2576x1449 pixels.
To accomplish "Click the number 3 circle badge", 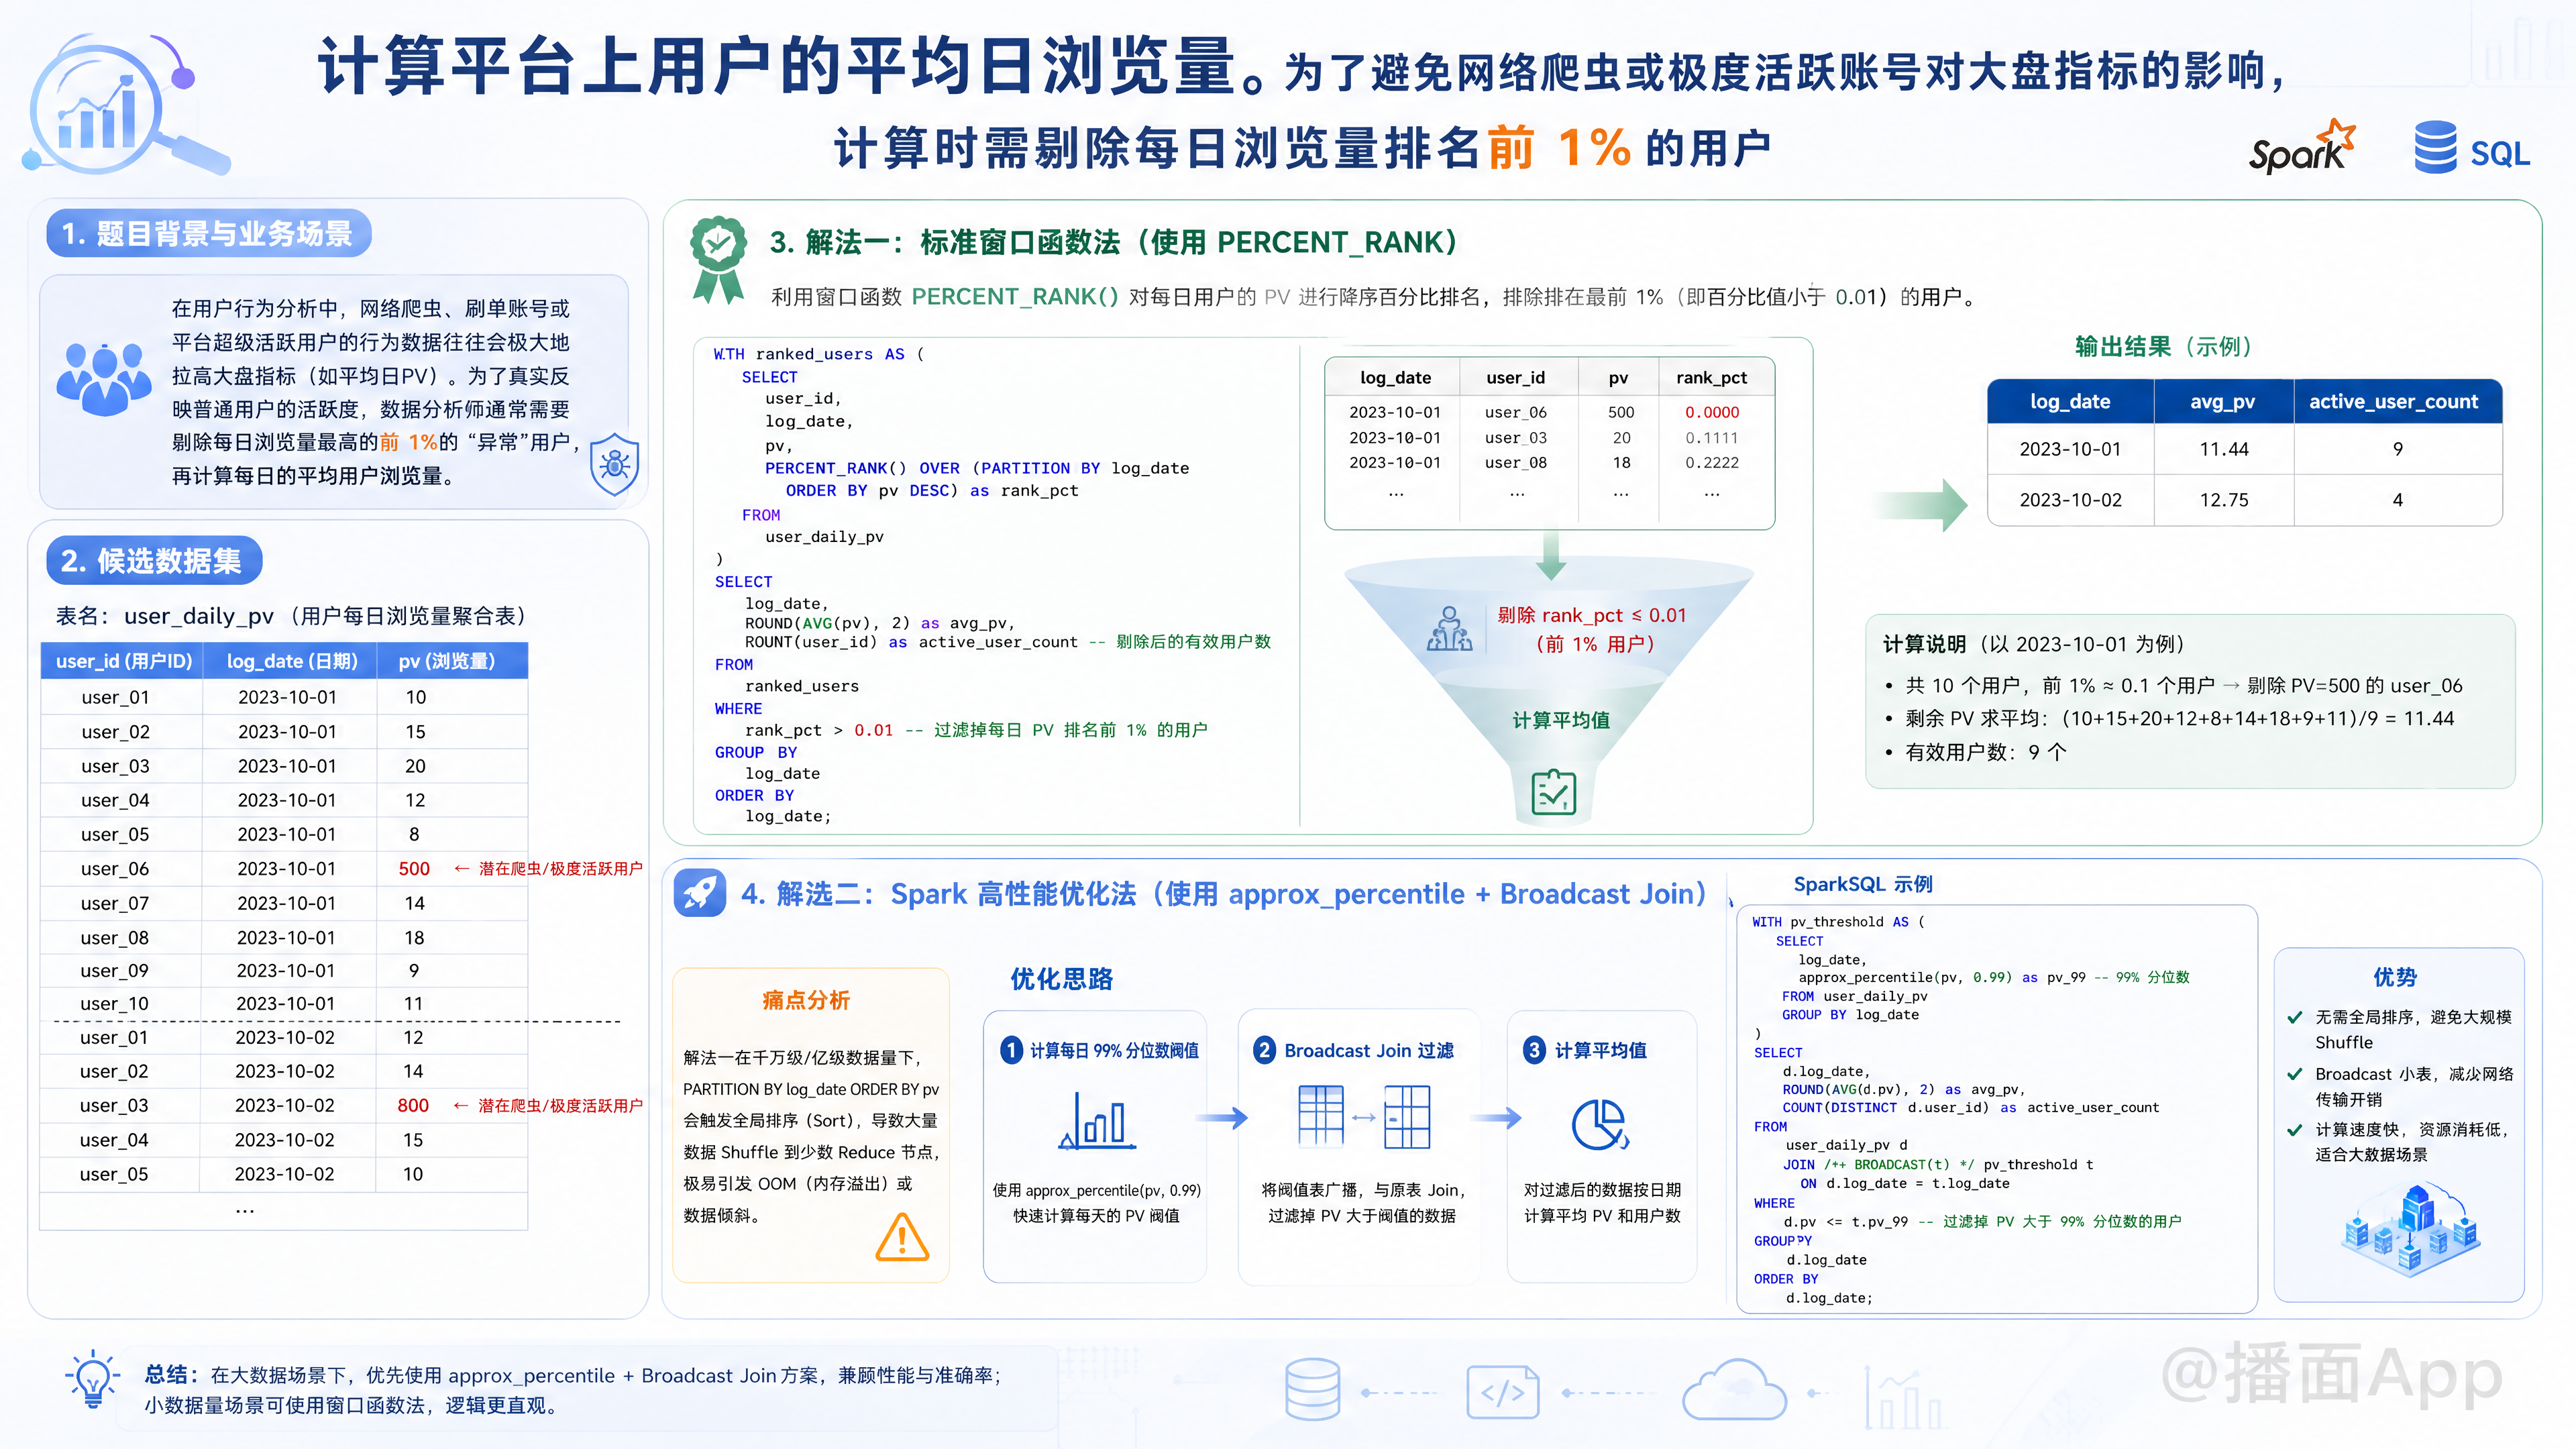I will pyautogui.click(x=1534, y=1050).
